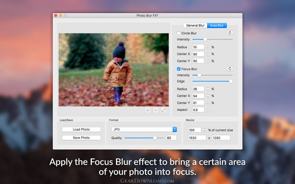Open the JPG format dropdown
This screenshot has width=295, height=184.
tap(144, 130)
